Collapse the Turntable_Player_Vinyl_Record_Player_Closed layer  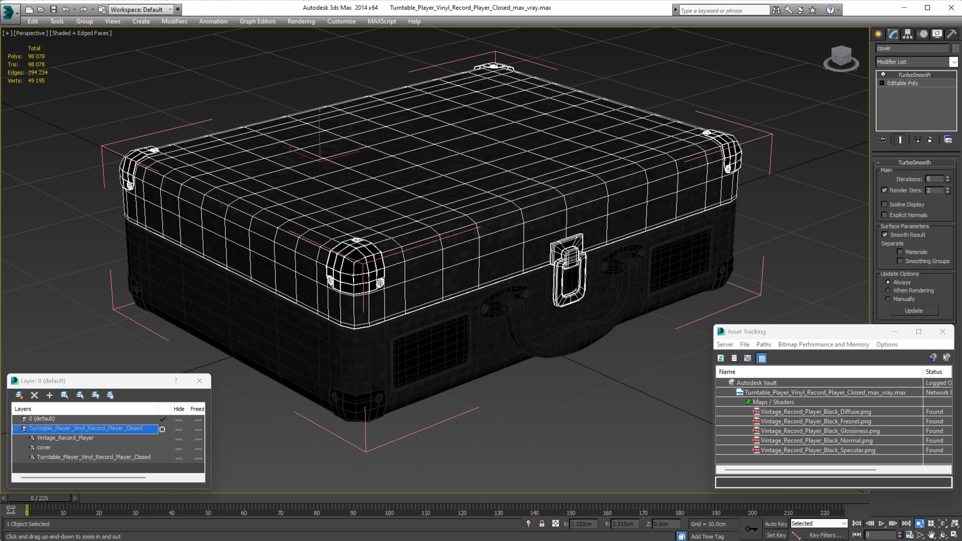pos(16,428)
